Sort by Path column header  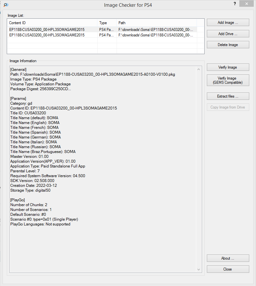pos(157,23)
